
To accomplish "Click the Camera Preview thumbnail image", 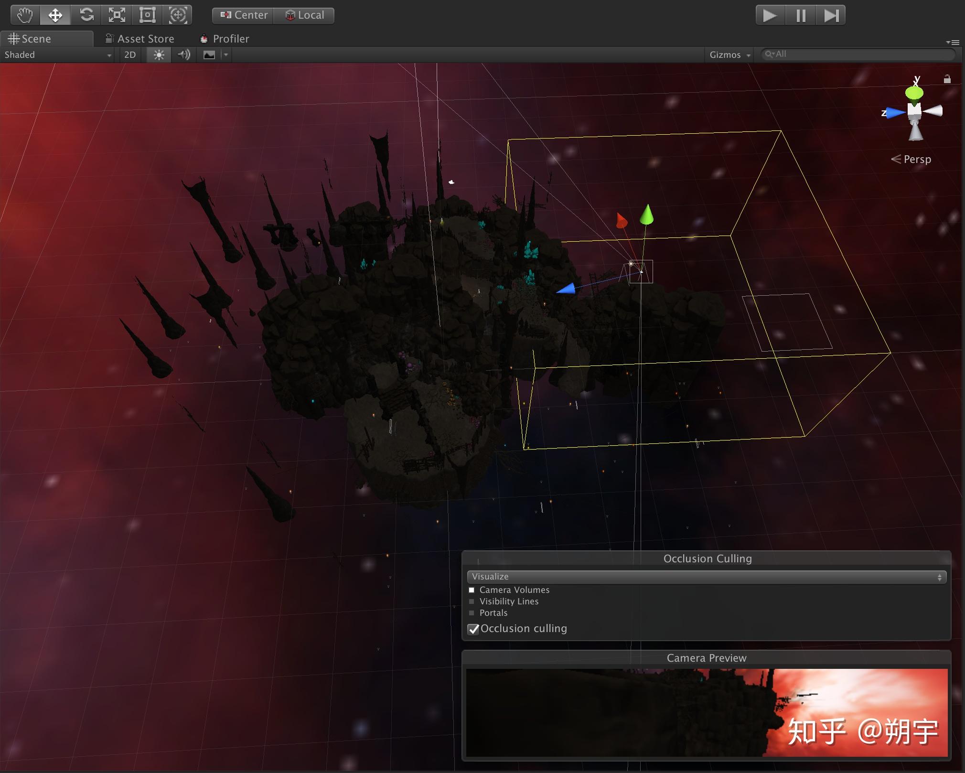I will 707,712.
